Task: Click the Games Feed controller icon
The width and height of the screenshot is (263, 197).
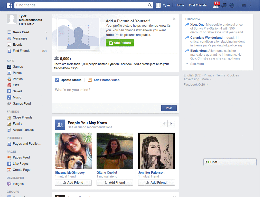Action: click(x=9, y=104)
